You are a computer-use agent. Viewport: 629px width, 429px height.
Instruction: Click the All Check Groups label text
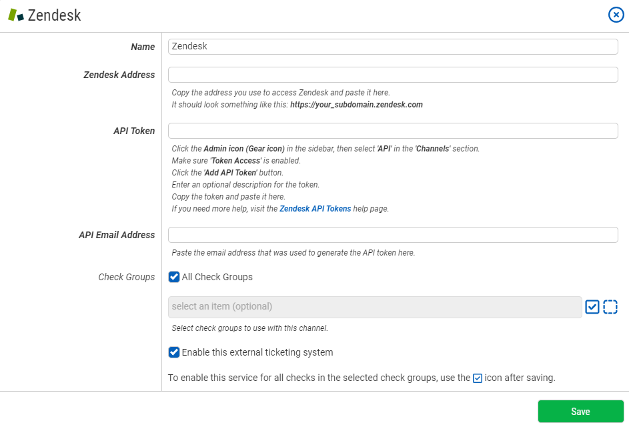(217, 277)
